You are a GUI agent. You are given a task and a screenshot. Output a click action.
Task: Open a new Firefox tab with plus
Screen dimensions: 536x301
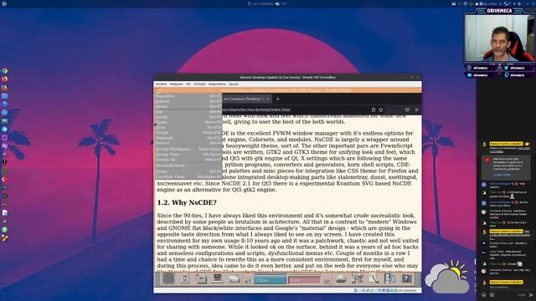[278, 99]
